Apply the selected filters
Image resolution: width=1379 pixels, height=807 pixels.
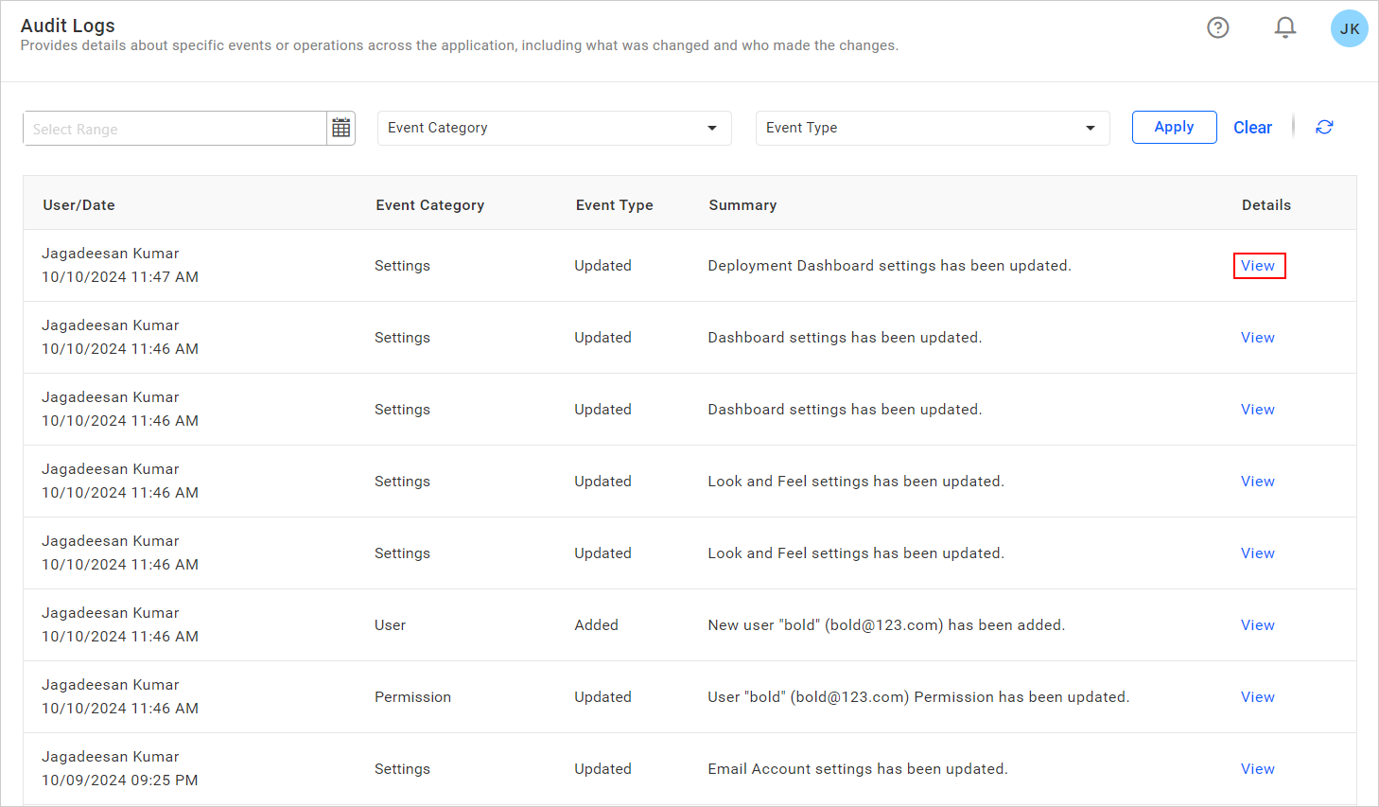tap(1174, 127)
